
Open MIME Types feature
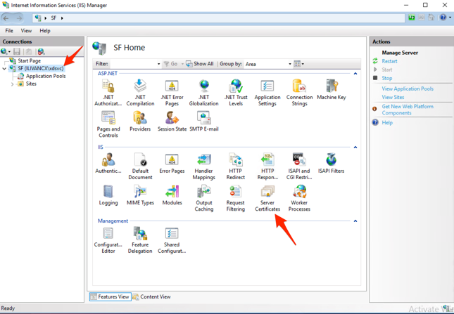click(x=140, y=195)
